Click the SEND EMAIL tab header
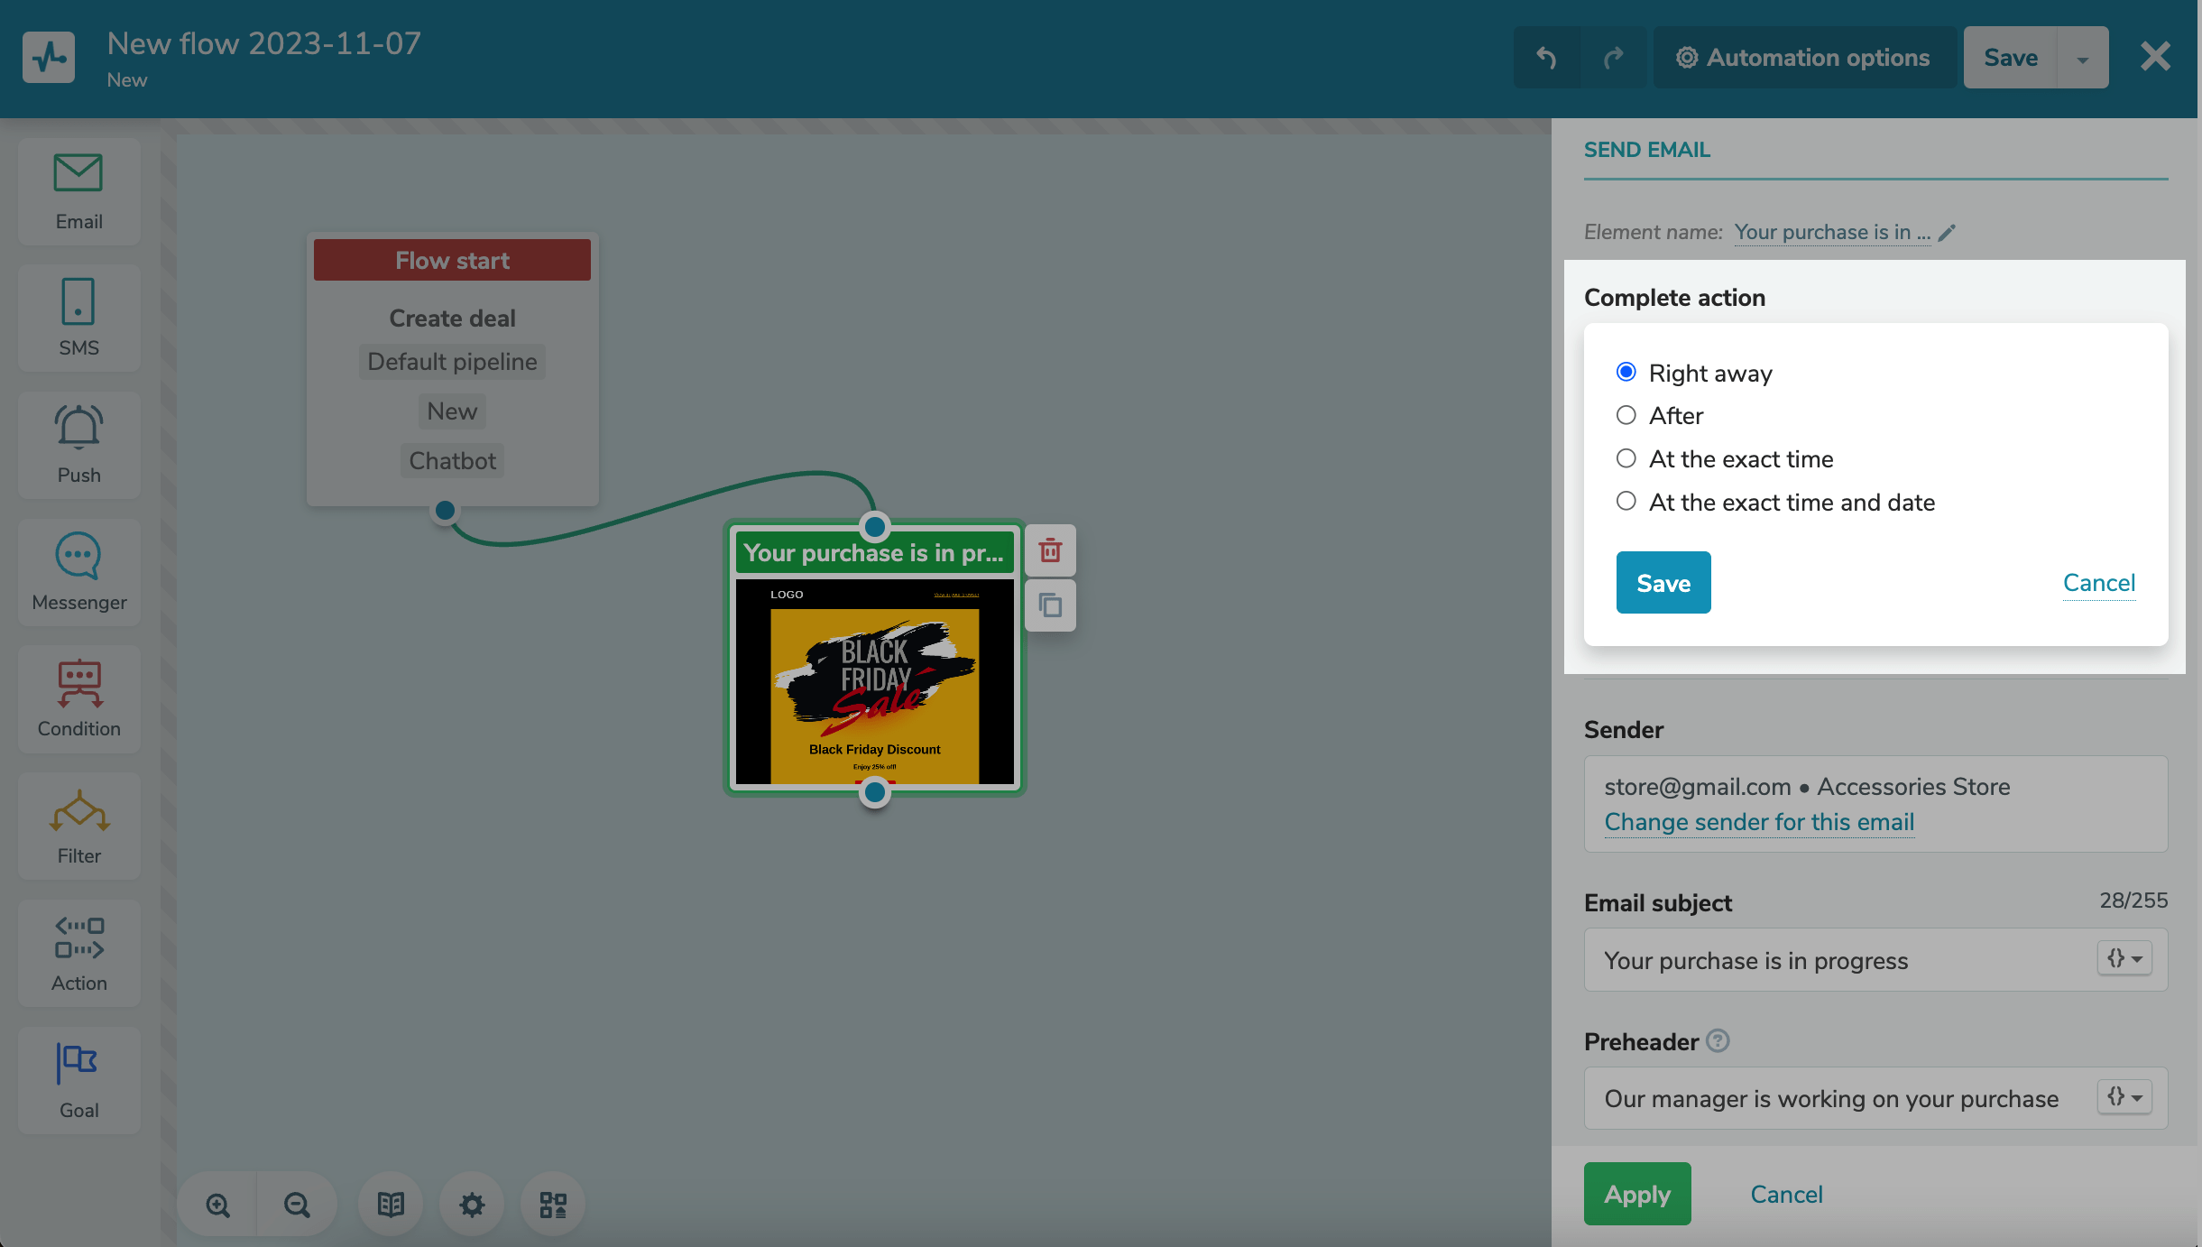2202x1247 pixels. point(1647,150)
